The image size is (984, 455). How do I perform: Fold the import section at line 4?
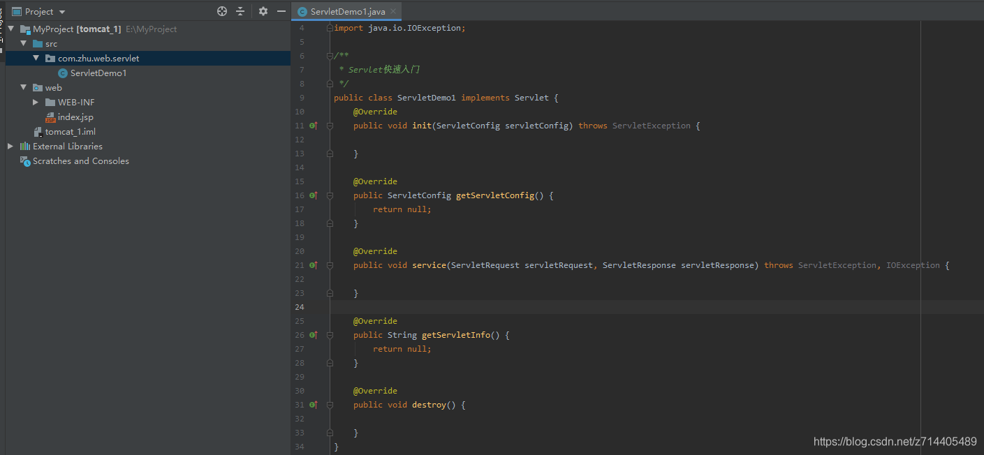[330, 28]
